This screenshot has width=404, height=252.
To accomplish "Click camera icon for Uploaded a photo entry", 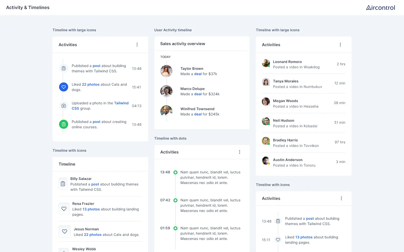I will coord(64,106).
